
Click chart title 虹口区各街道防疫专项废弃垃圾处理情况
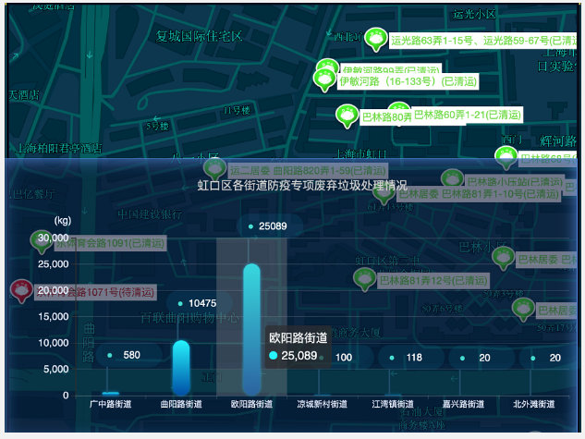click(x=302, y=186)
